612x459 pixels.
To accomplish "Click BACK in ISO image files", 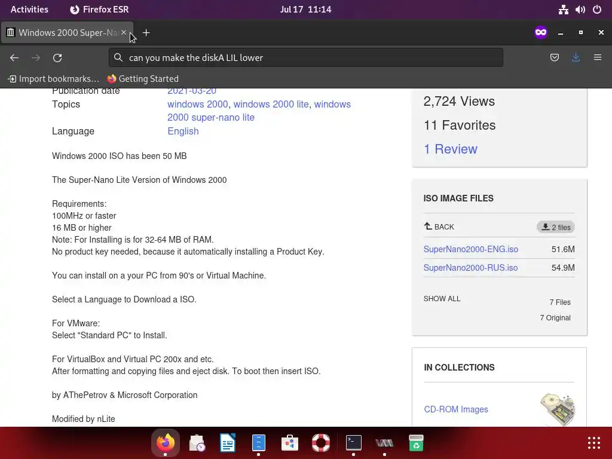I will 439,227.
